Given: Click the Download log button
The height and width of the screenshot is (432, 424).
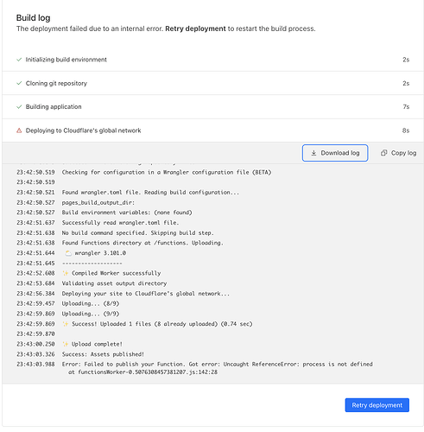Looking at the screenshot, I should click(x=335, y=153).
